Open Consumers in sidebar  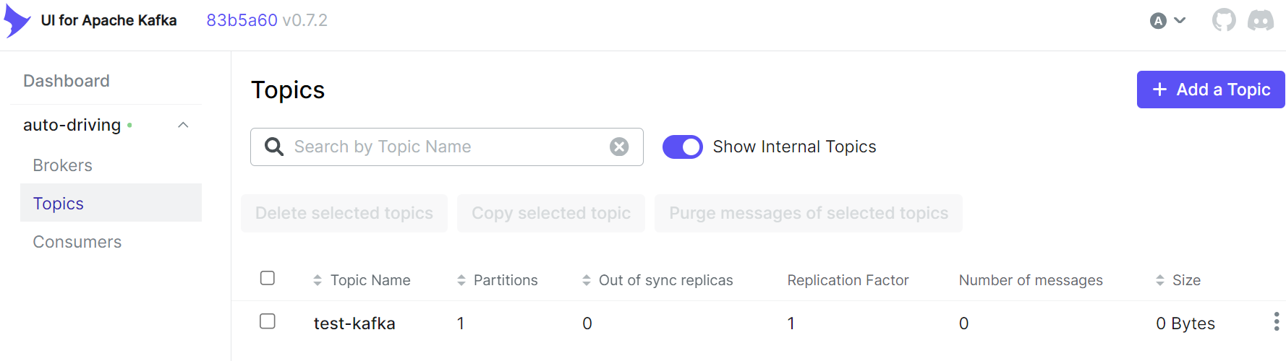(x=77, y=242)
